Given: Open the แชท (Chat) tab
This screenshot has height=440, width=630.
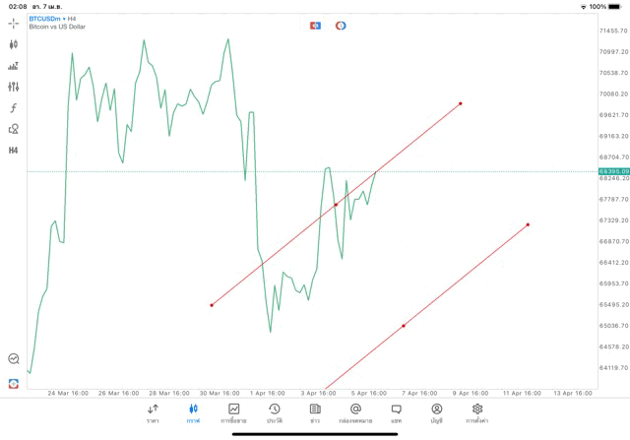Looking at the screenshot, I should pyautogui.click(x=396, y=412).
